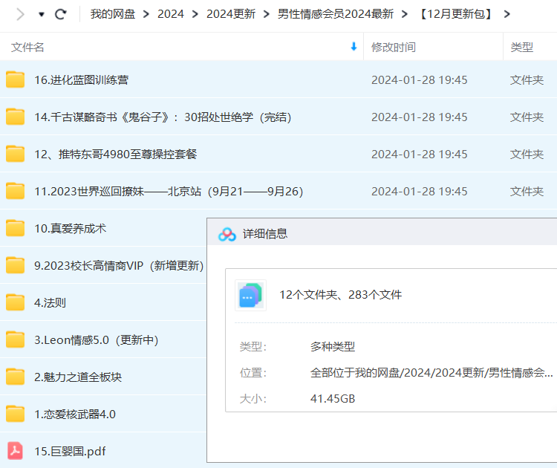Open 男性情感会员2024最新 breadcrumb folder
Screen dimensions: 557x468
[335, 14]
